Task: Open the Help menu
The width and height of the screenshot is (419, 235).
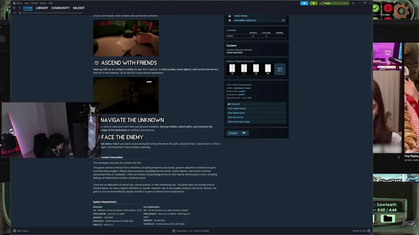Action: (x=51, y=3)
